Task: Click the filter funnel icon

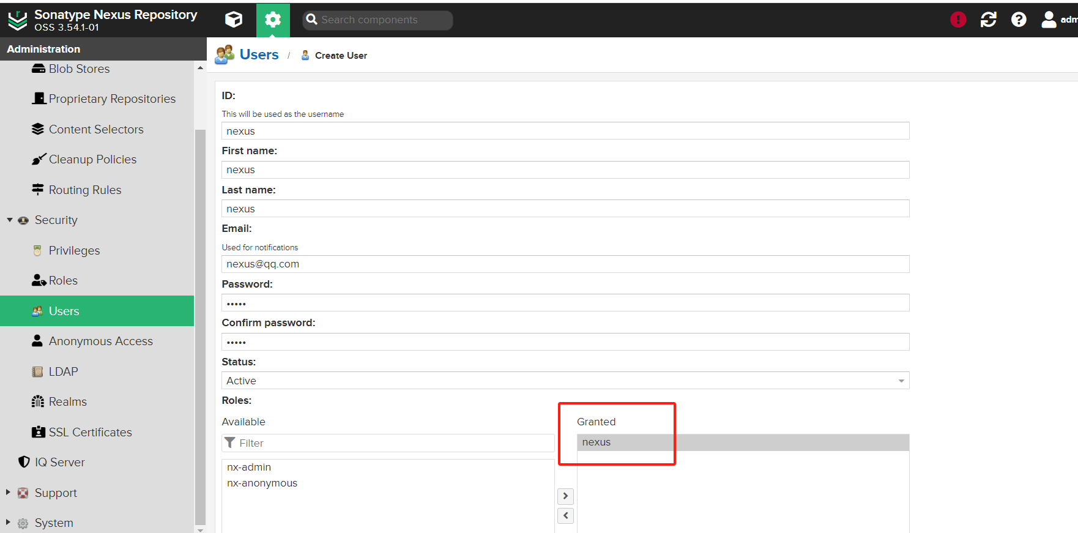Action: 230,442
